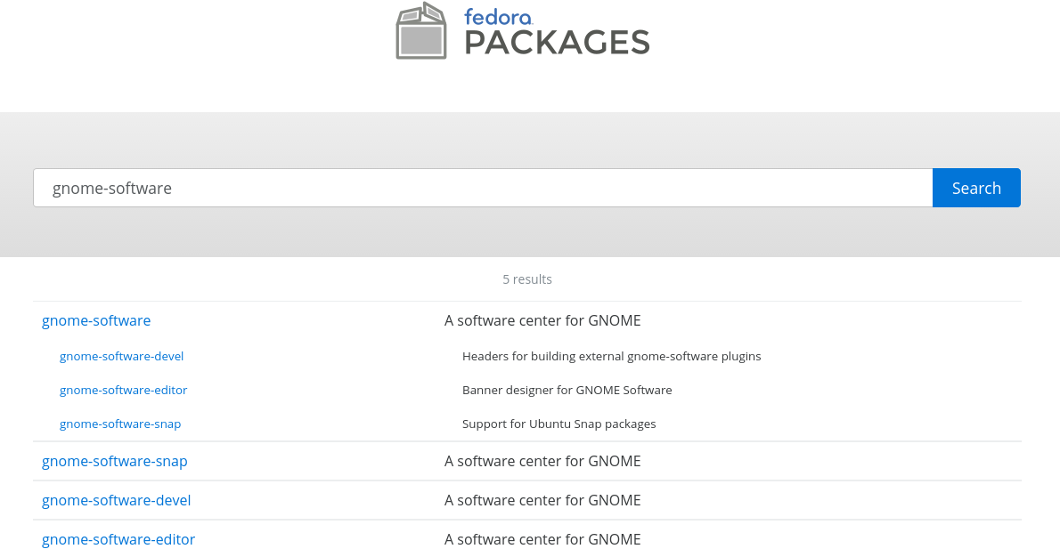
Task: Click the blue 'fedora' wordmark in header
Action: (x=498, y=17)
